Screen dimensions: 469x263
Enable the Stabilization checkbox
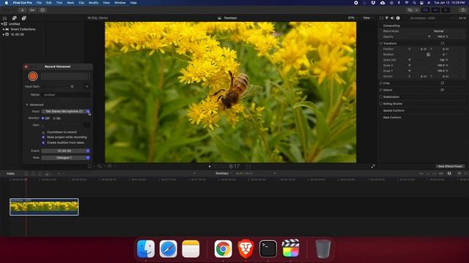pyautogui.click(x=381, y=97)
